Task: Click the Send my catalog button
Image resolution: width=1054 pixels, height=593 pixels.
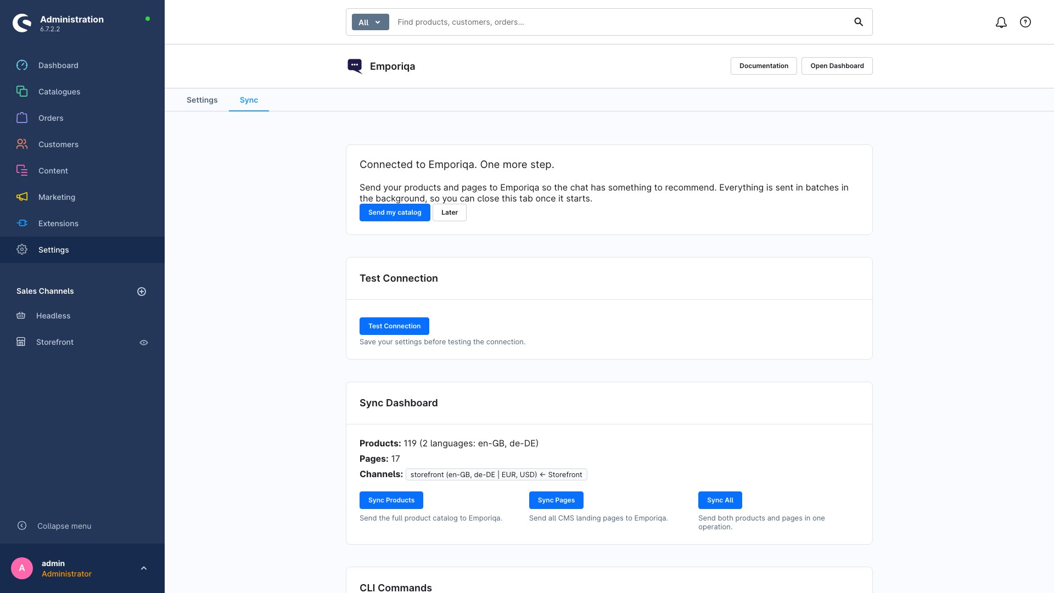Action: [x=395, y=212]
